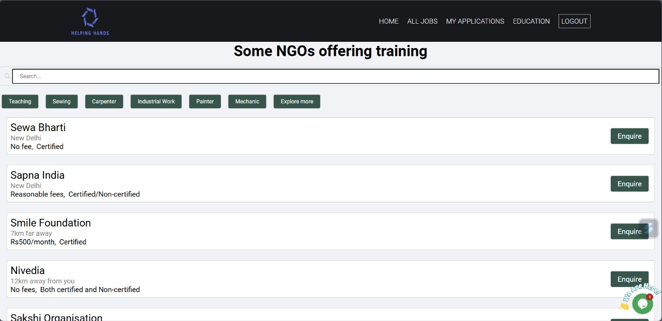The height and width of the screenshot is (321, 662).
Task: Click the Helping Hands logo
Action: 90,21
